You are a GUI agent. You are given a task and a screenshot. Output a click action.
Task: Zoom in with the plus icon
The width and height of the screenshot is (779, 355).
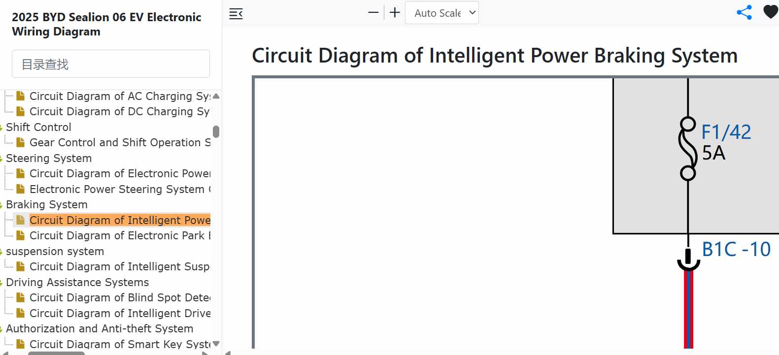coord(395,13)
